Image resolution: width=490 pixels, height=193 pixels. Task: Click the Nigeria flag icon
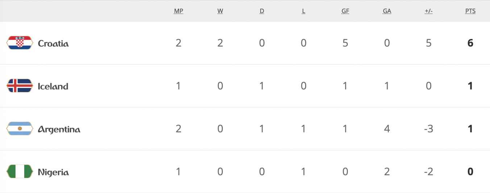pyautogui.click(x=20, y=172)
